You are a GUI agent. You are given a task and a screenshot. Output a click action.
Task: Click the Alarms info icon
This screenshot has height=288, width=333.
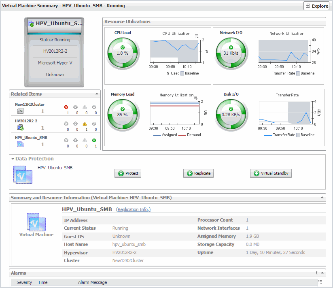pyautogui.click(x=316, y=273)
